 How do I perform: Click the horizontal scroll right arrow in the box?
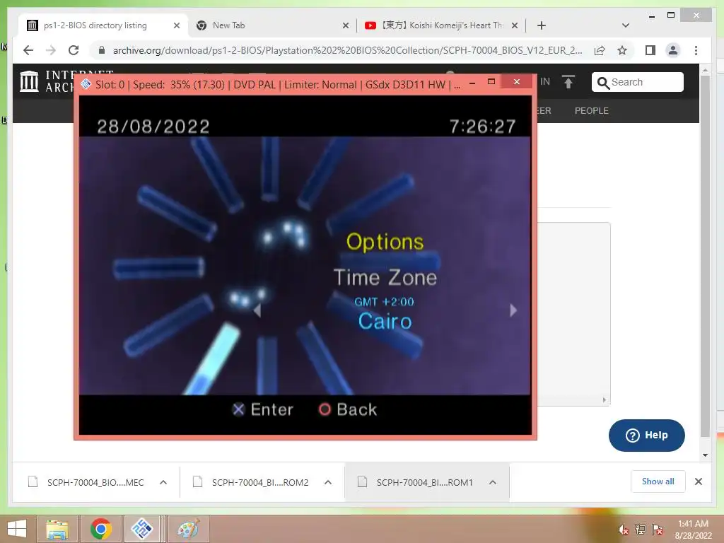click(605, 400)
